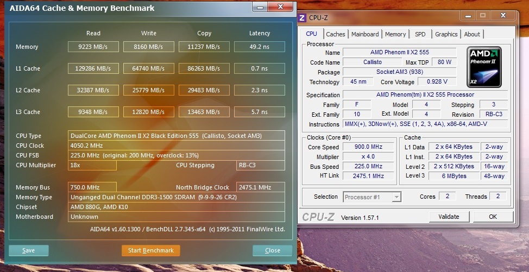This screenshot has width=529, height=272.
Task: Open the About tab in CPU-Z
Action: pyautogui.click(x=471, y=34)
